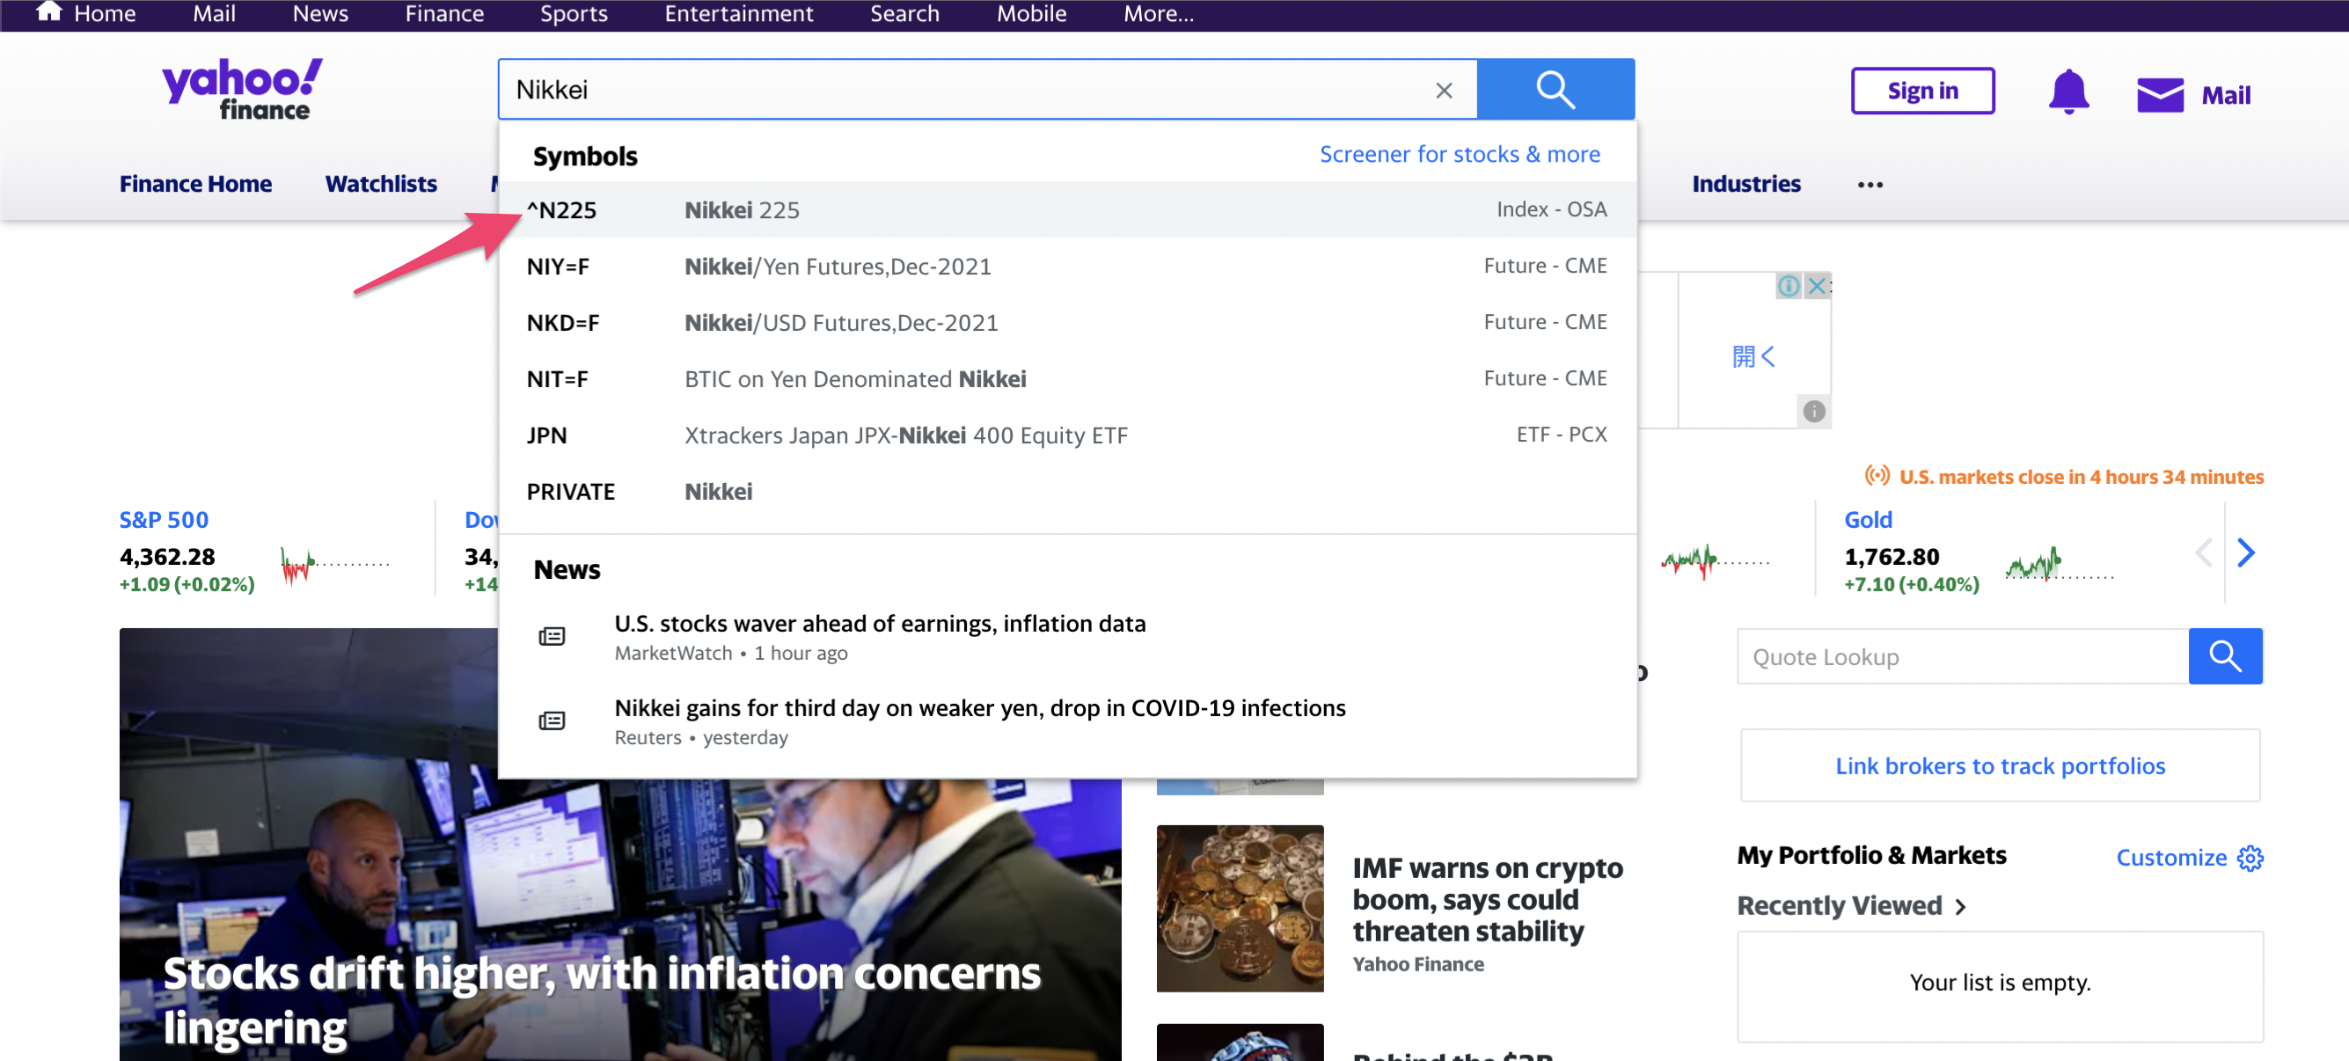
Task: Select NKD=F Nikkei/USD Futures suggestion
Action: (x=1066, y=323)
